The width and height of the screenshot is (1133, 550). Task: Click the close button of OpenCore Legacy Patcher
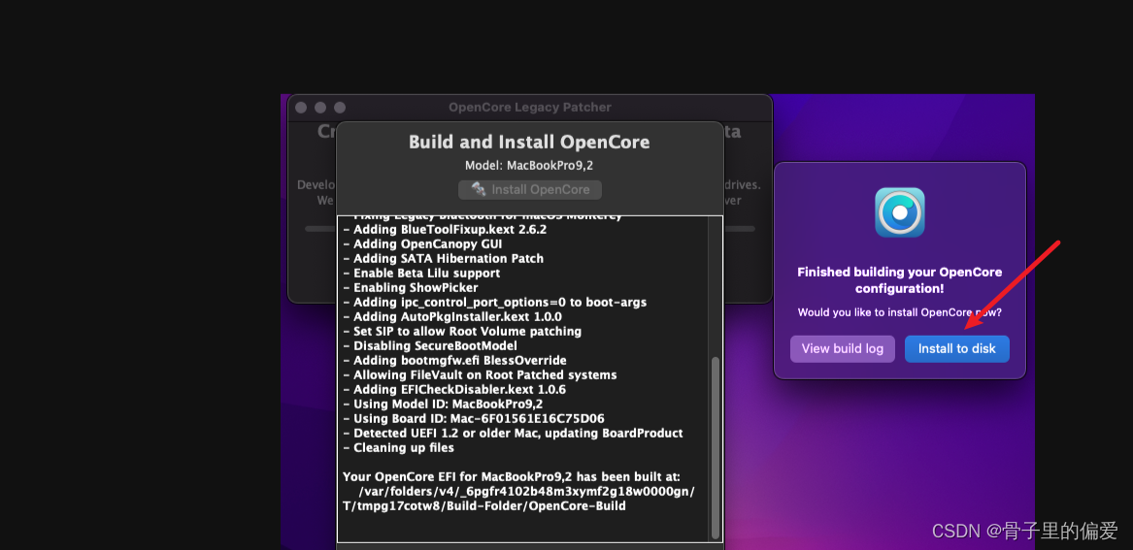[301, 108]
